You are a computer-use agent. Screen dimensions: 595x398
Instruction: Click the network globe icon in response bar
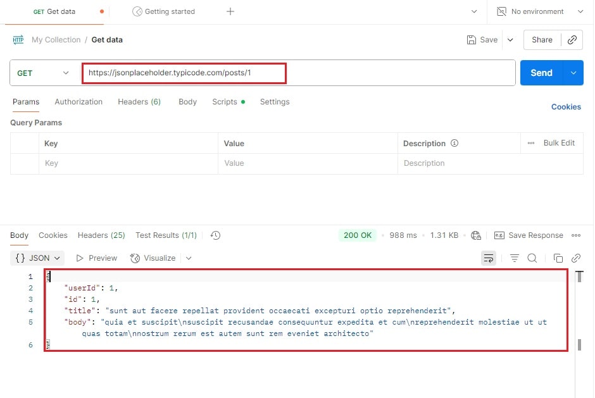coord(476,235)
